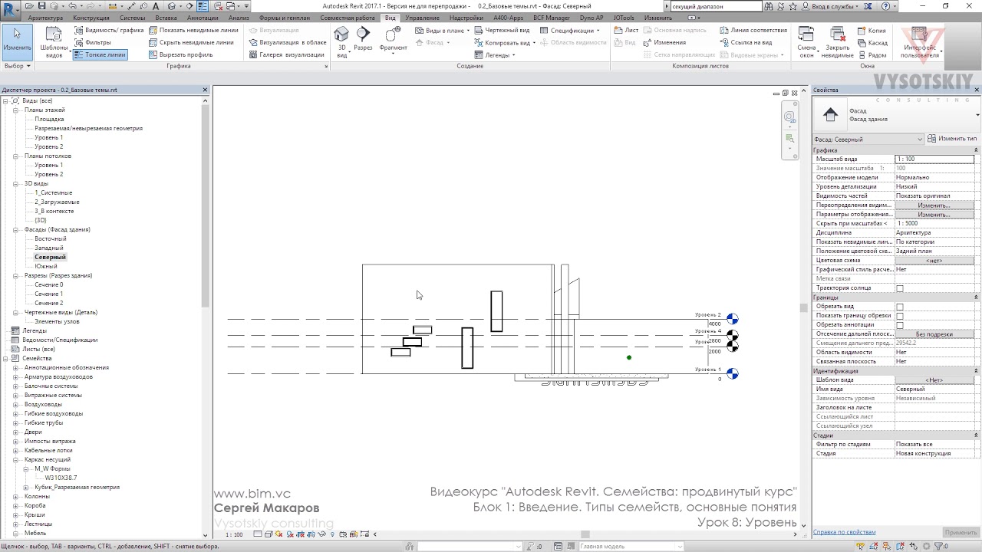Toggle Тонкие линии thin lines
Image resolution: width=982 pixels, height=552 pixels.
(x=100, y=54)
